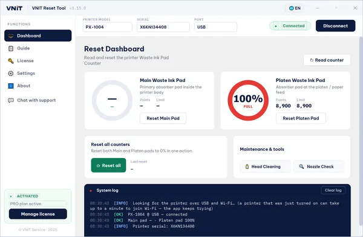Click the Port field showing USB

(x=216, y=27)
